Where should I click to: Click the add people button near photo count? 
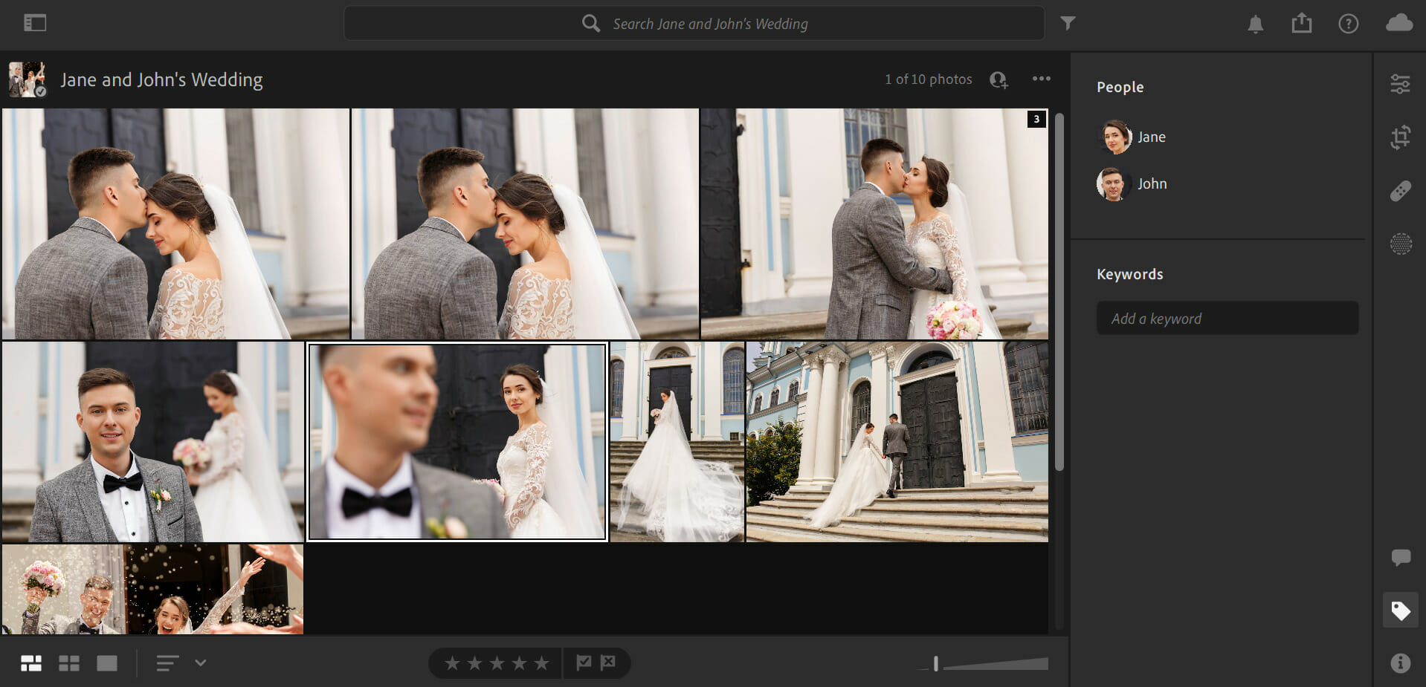[x=998, y=79]
